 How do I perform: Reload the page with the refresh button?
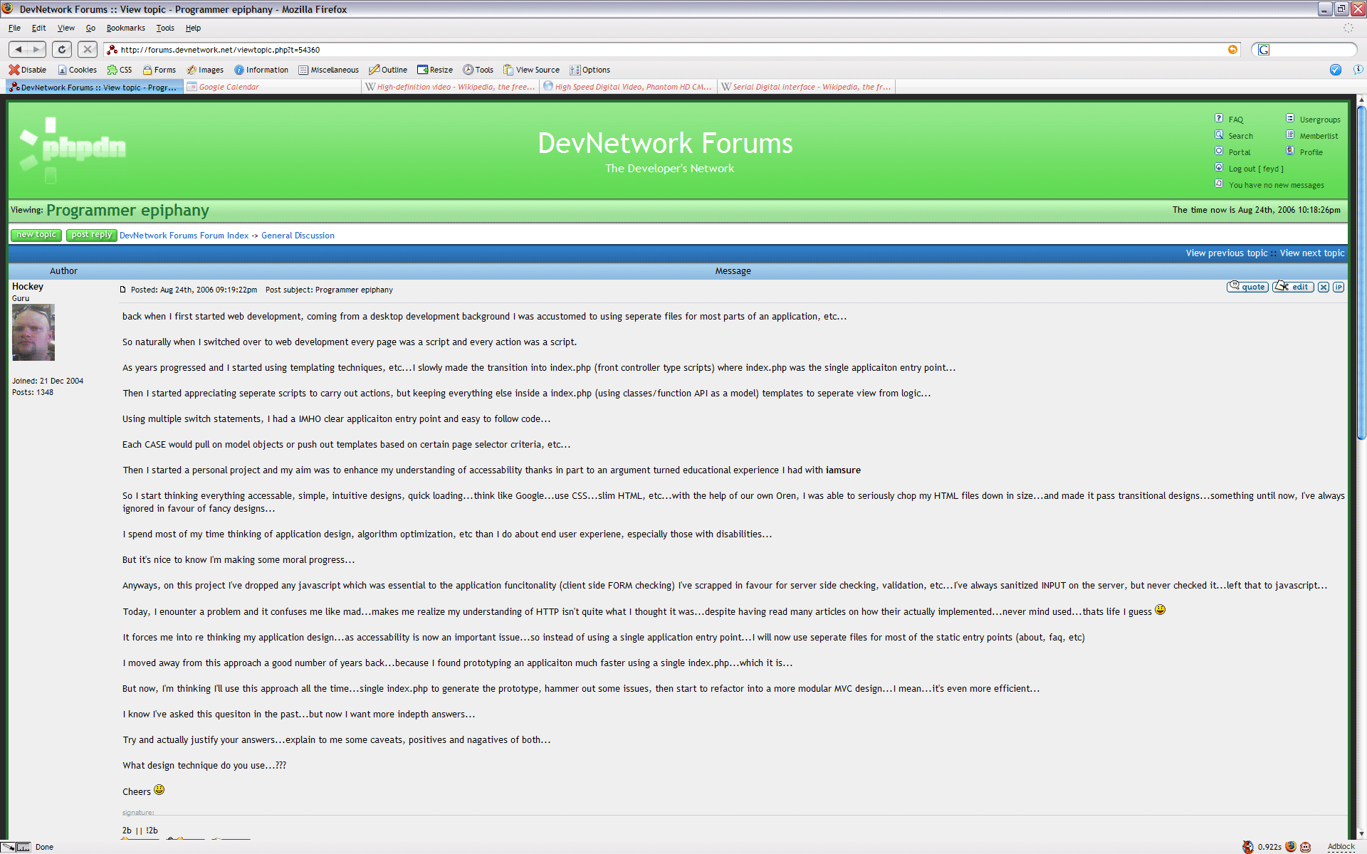(x=62, y=49)
